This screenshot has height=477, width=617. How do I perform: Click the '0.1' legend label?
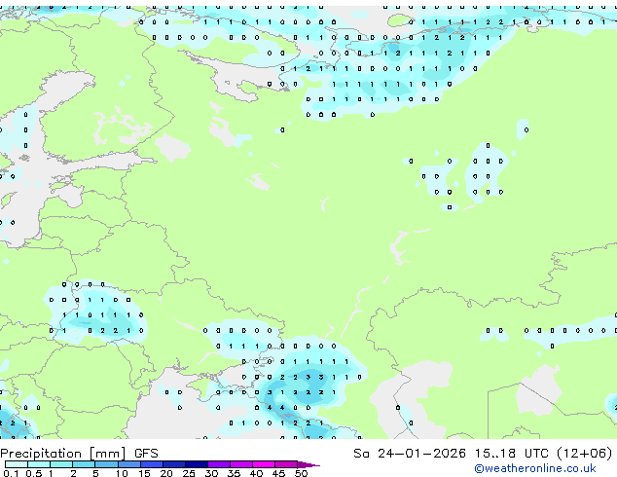11,473
